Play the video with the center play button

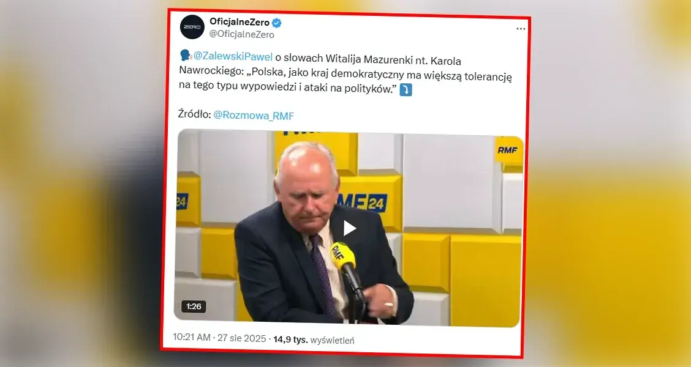[x=349, y=228]
